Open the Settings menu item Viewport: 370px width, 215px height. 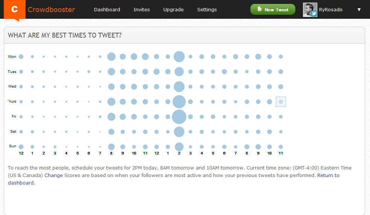coord(207,10)
